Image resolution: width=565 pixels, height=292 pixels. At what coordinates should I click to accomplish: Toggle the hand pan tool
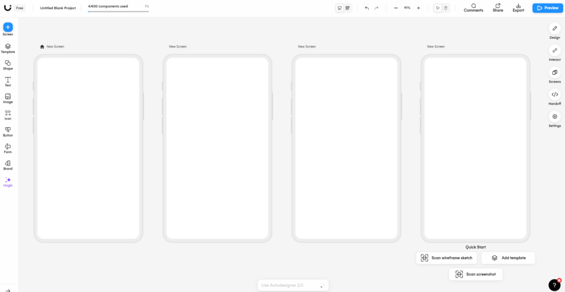pos(446,8)
